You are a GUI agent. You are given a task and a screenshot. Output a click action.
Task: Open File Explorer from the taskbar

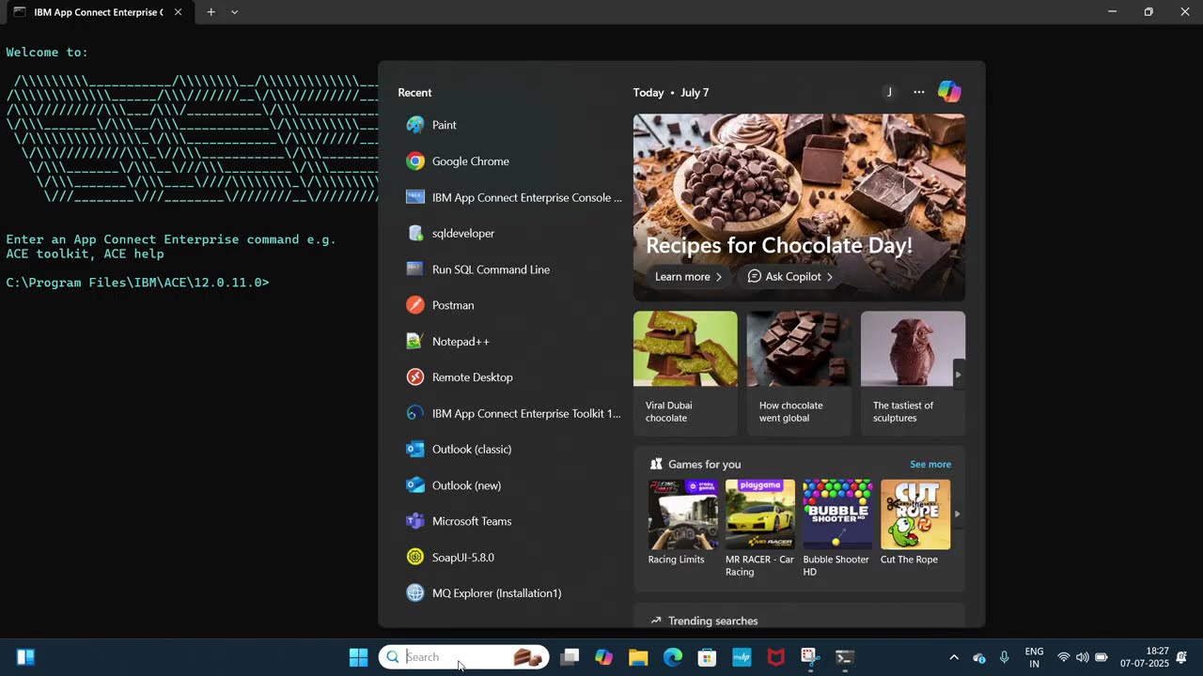pos(638,657)
